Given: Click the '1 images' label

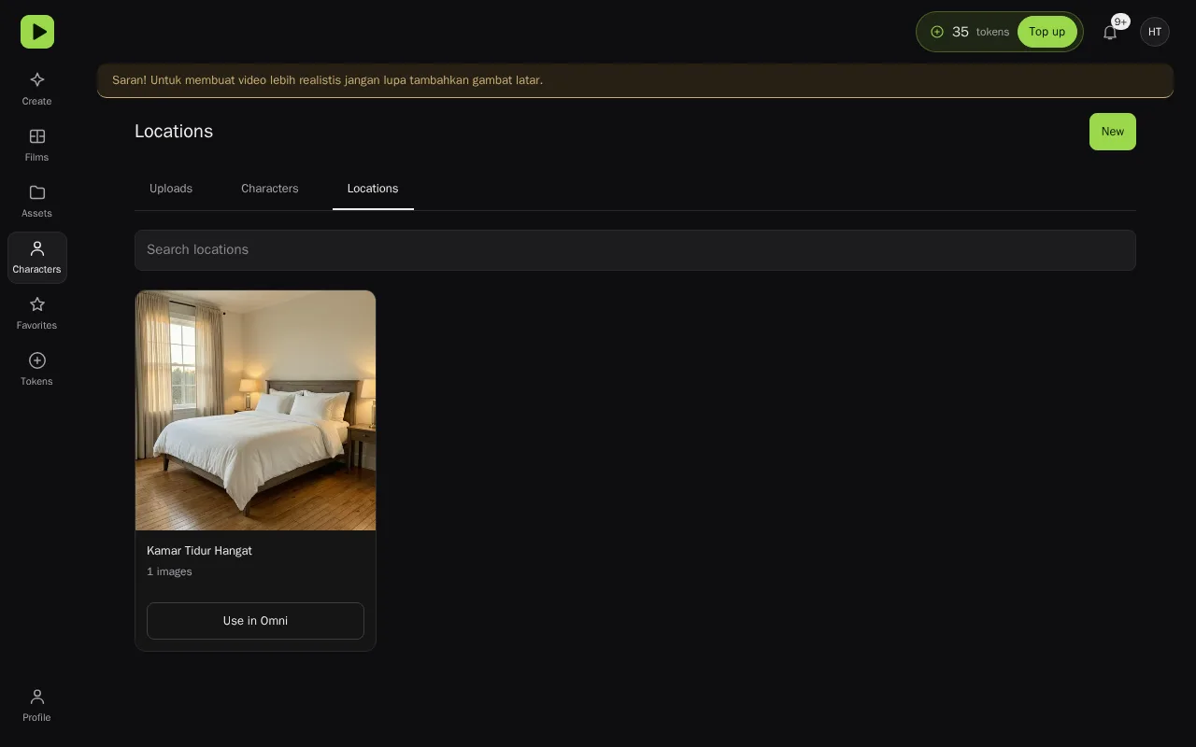Looking at the screenshot, I should coord(169,571).
